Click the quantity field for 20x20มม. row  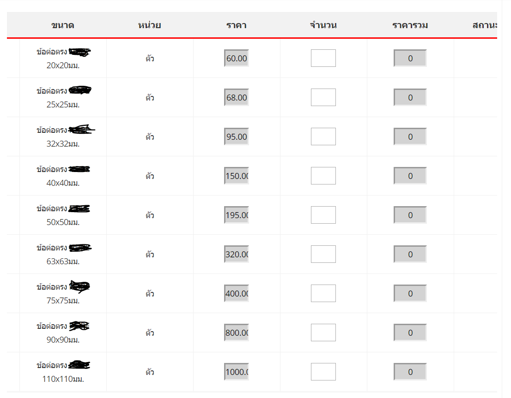coord(323,58)
